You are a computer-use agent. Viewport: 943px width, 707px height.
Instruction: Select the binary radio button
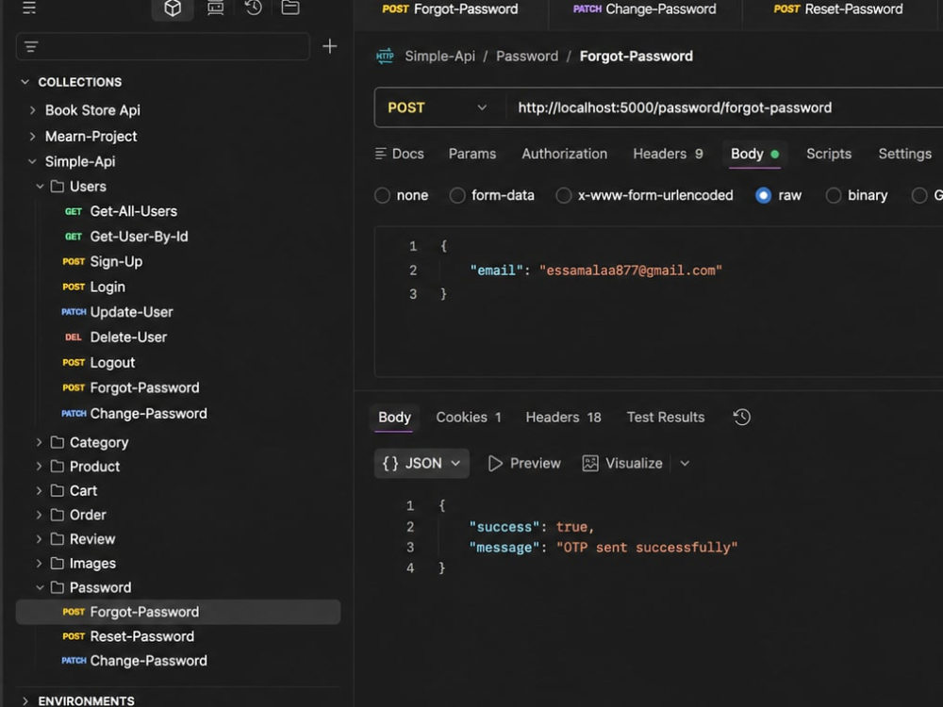(x=833, y=195)
